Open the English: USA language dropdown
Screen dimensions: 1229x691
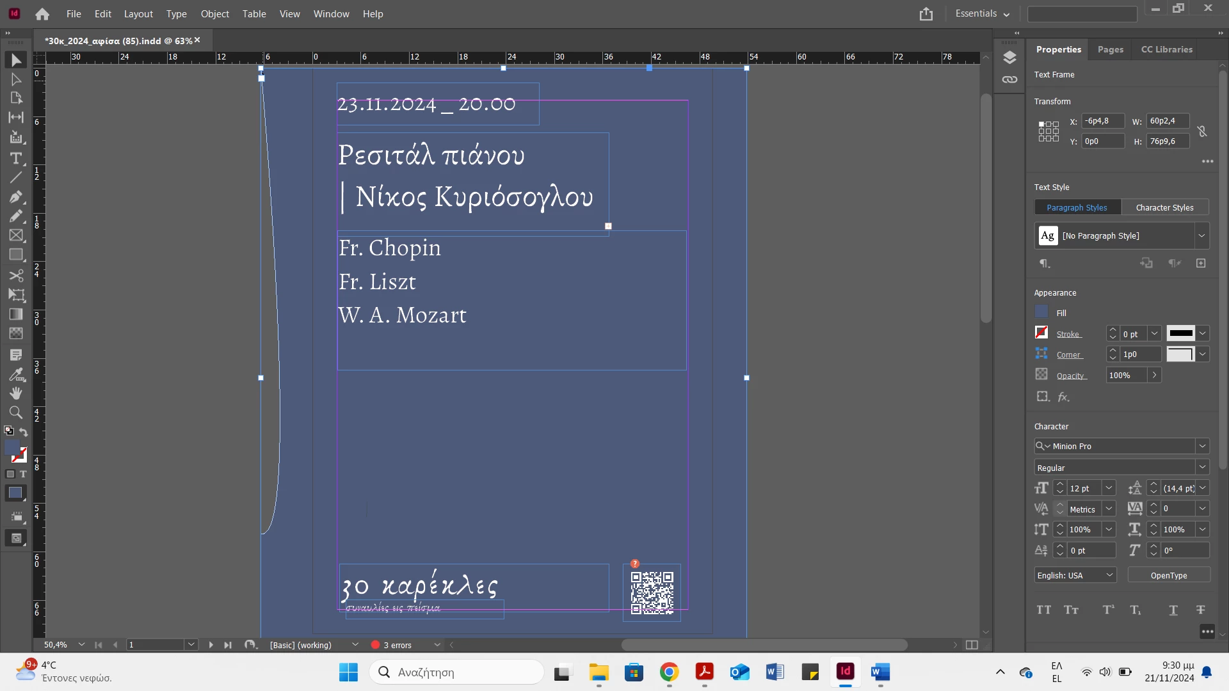[1109, 575]
